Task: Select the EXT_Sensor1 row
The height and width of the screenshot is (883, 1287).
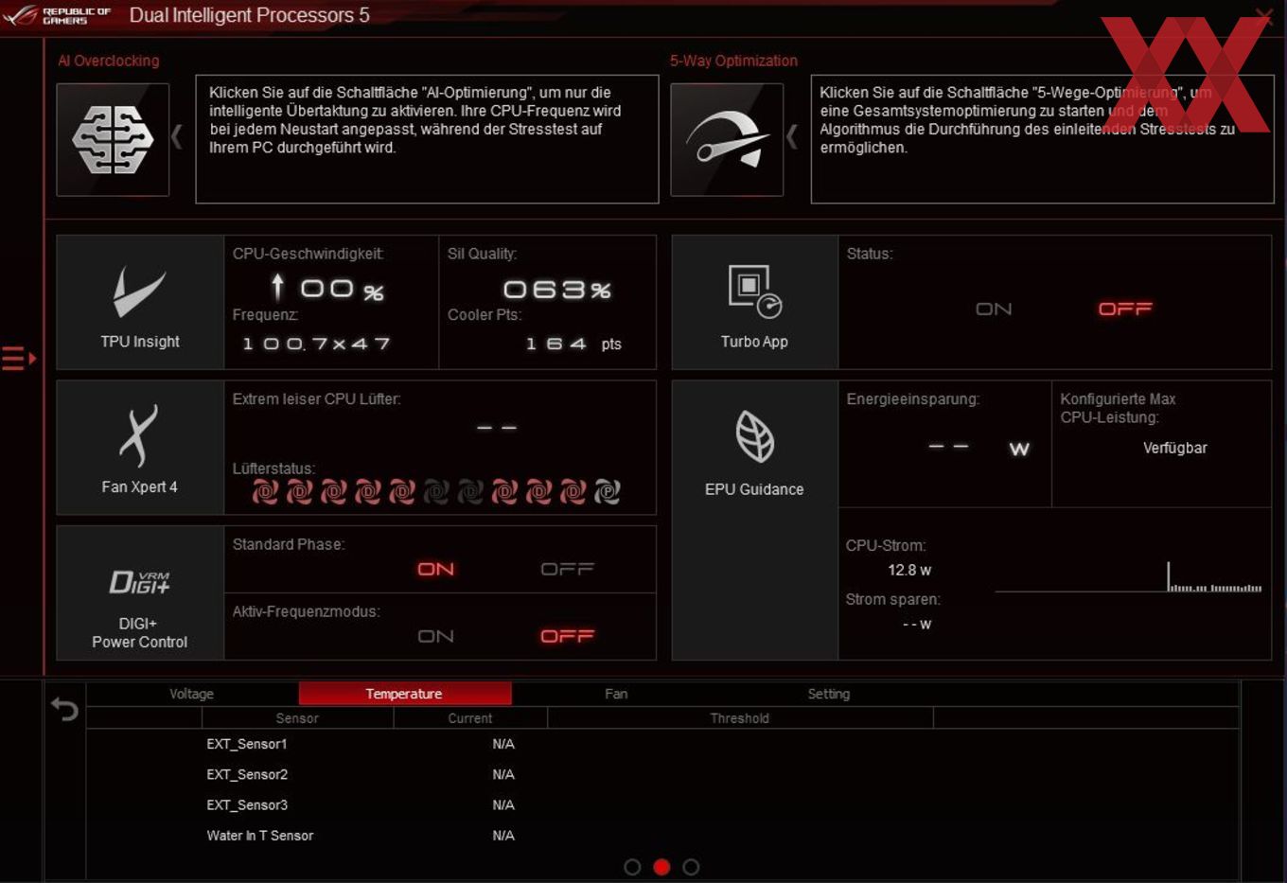Action: (x=662, y=744)
